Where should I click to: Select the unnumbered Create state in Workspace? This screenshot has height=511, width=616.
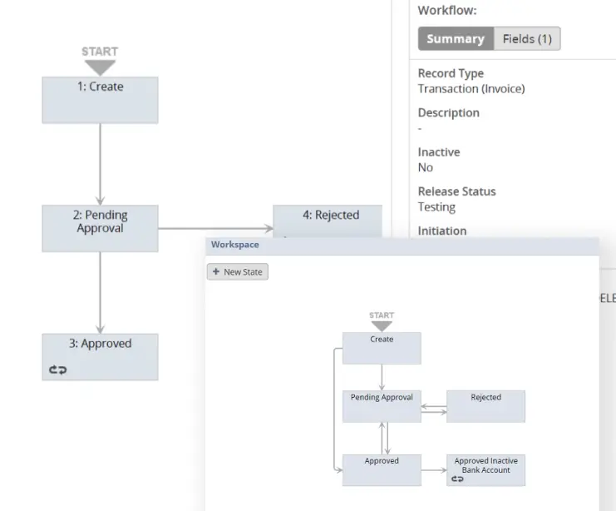click(382, 349)
